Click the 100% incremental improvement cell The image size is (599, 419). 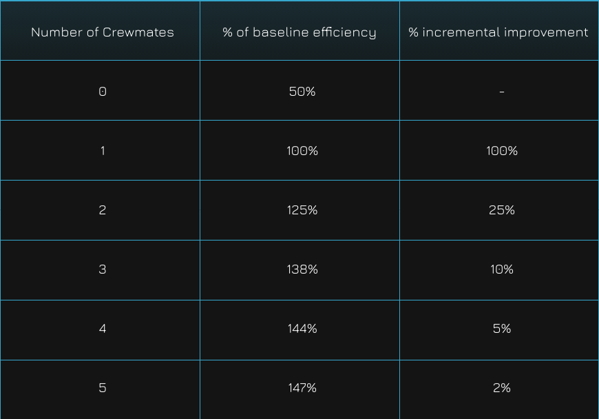(x=502, y=150)
